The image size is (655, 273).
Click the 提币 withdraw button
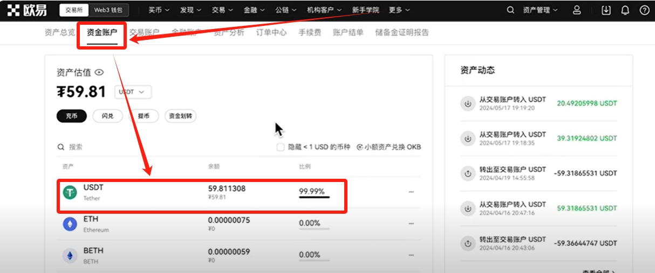coord(144,116)
